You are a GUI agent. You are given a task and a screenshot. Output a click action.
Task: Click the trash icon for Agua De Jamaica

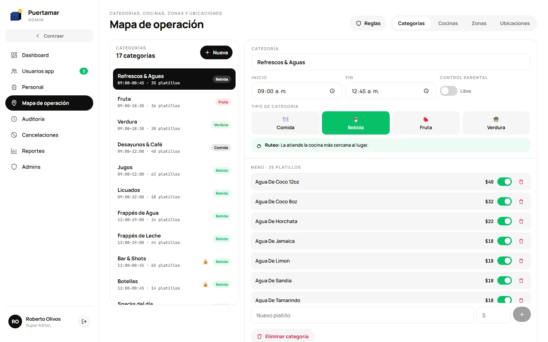tap(521, 241)
